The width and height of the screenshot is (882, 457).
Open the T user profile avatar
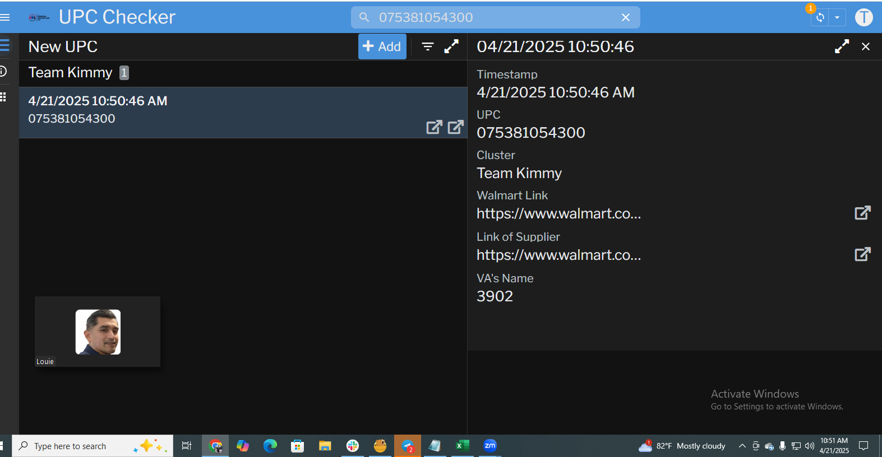(863, 17)
